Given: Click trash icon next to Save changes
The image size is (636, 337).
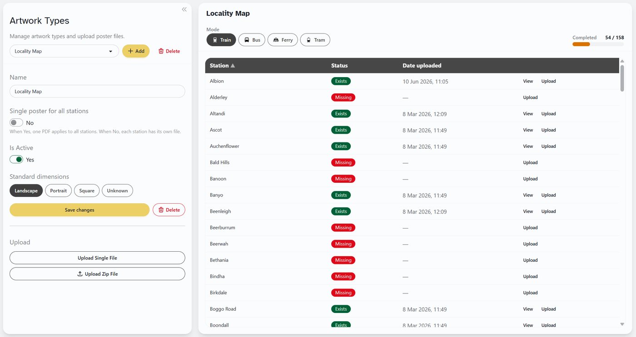Looking at the screenshot, I should point(161,210).
